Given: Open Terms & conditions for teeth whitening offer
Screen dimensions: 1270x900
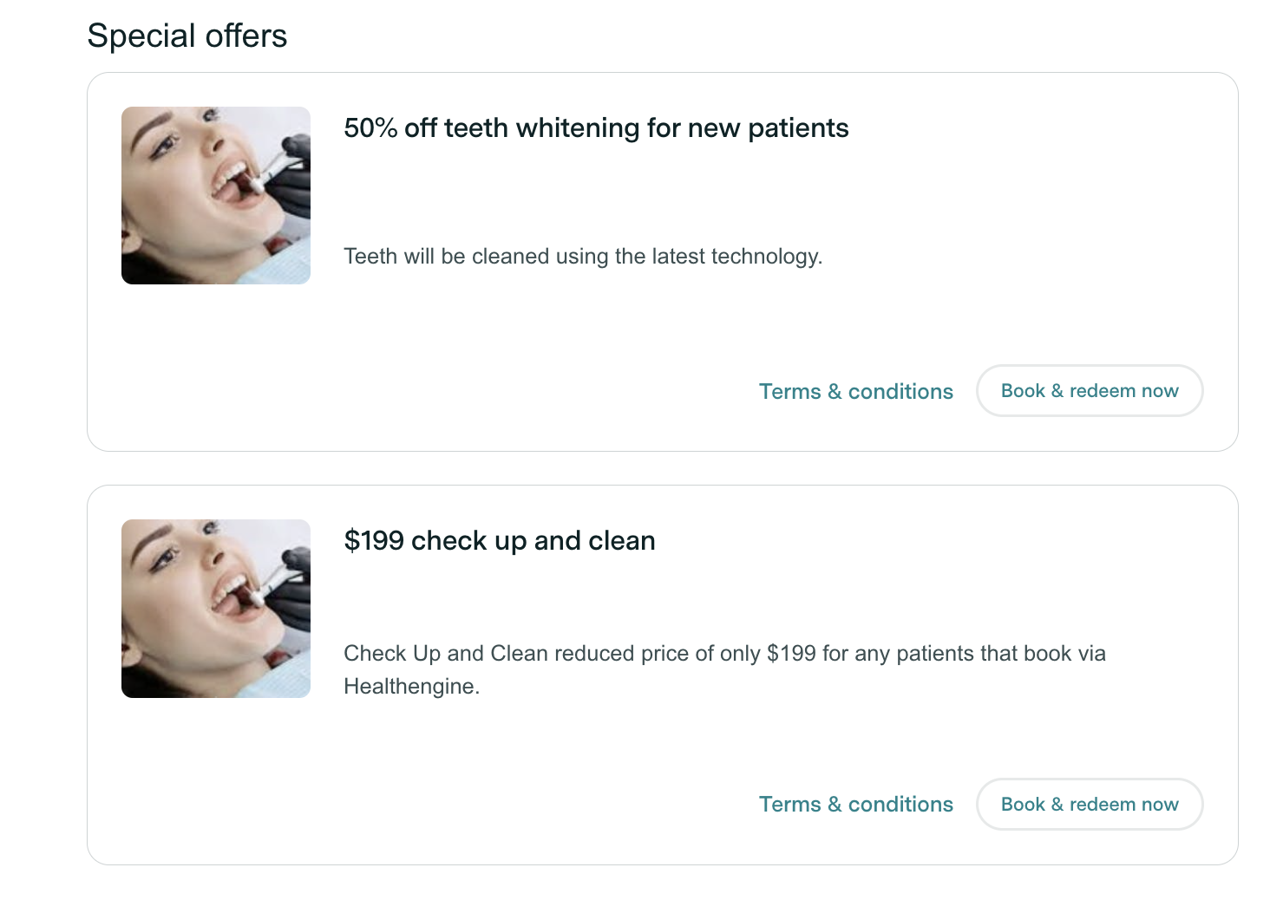Looking at the screenshot, I should pyautogui.click(x=855, y=392).
